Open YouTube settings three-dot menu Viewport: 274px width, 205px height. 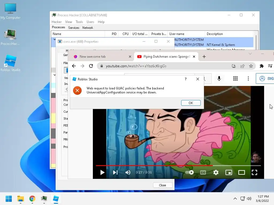(x=248, y=78)
